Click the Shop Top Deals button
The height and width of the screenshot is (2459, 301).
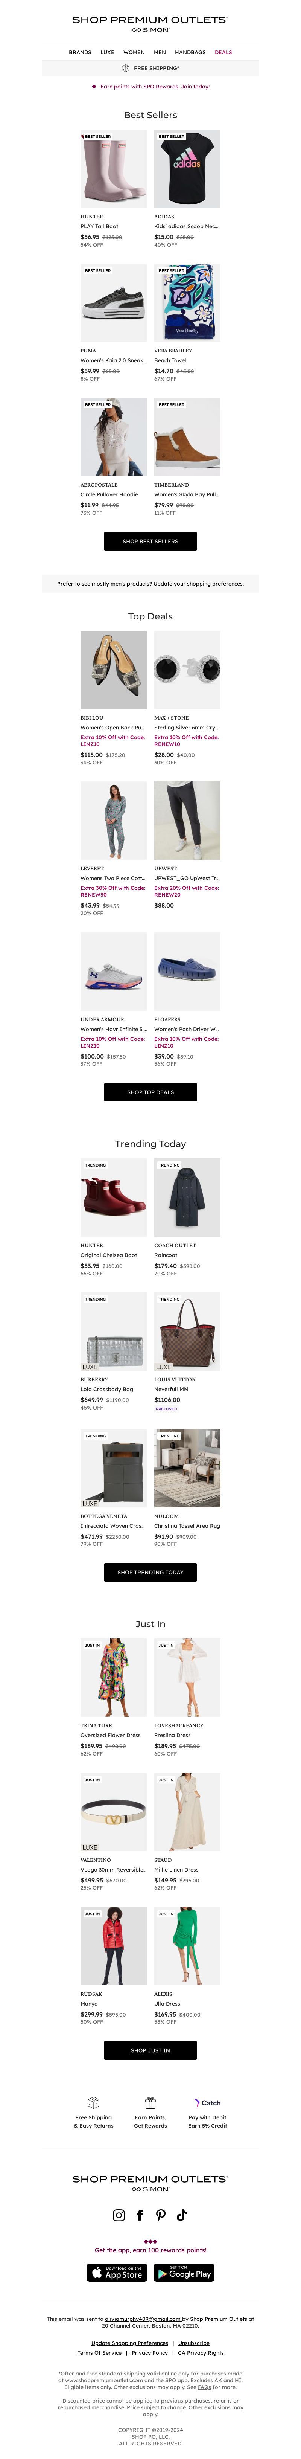[x=150, y=1092]
